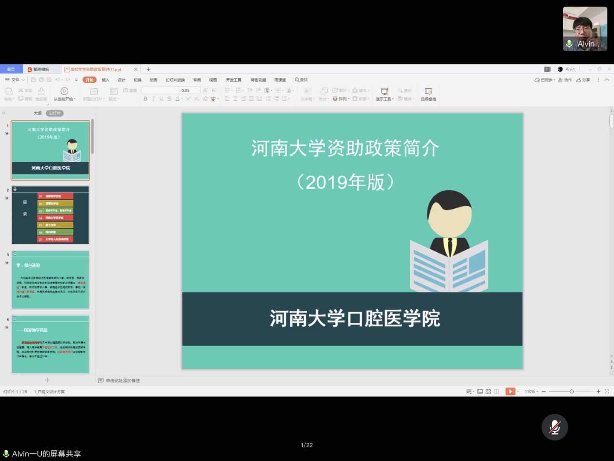
Task: Click the bulleted list icon
Action: coord(227,90)
